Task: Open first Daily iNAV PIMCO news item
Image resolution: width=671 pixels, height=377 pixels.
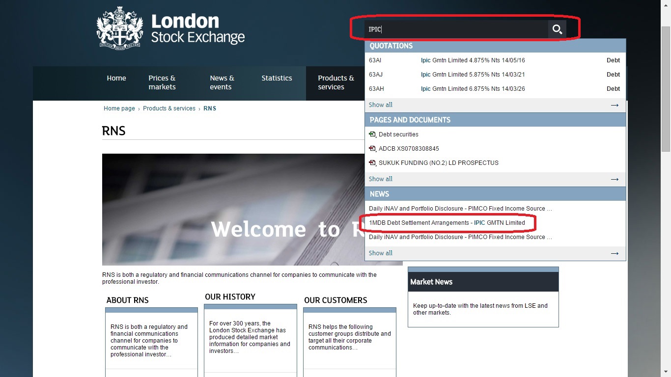Action: 460,209
